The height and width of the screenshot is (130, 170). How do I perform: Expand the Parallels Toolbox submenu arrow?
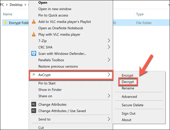[x=109, y=60]
